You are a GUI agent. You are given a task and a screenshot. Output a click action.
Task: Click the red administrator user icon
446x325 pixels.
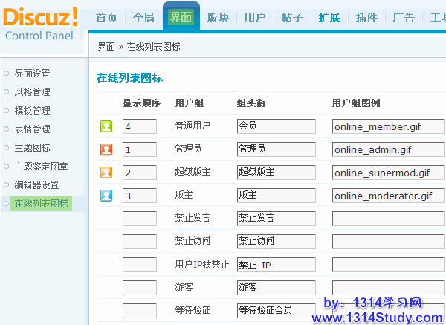[x=106, y=149]
